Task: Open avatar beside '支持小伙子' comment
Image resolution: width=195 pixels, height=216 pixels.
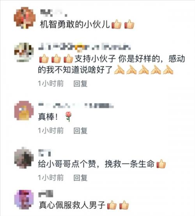Action: [24, 53]
